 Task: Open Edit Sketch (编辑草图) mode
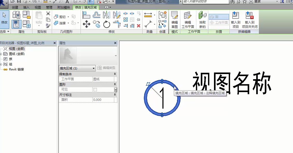175,20
